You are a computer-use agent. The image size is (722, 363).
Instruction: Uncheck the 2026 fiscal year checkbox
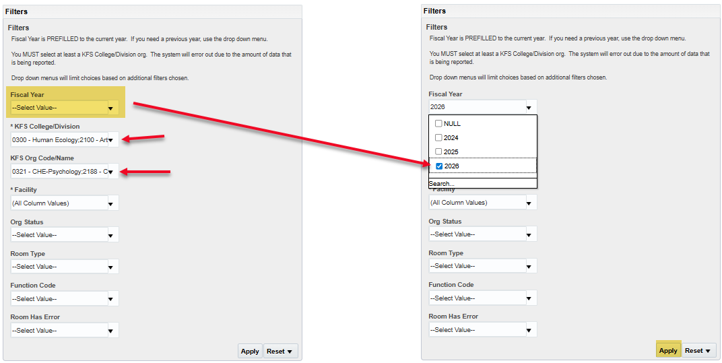point(439,166)
